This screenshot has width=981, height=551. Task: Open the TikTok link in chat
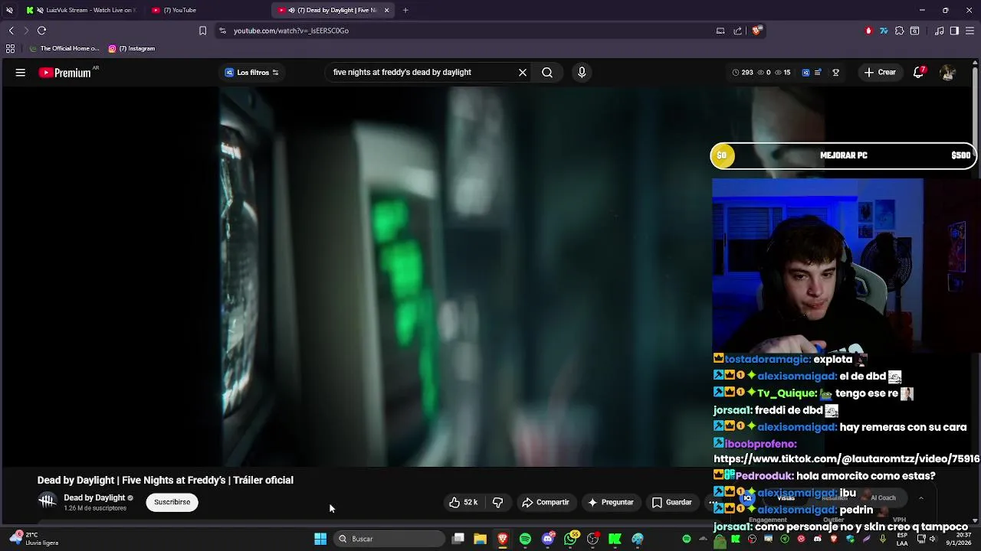(x=846, y=459)
